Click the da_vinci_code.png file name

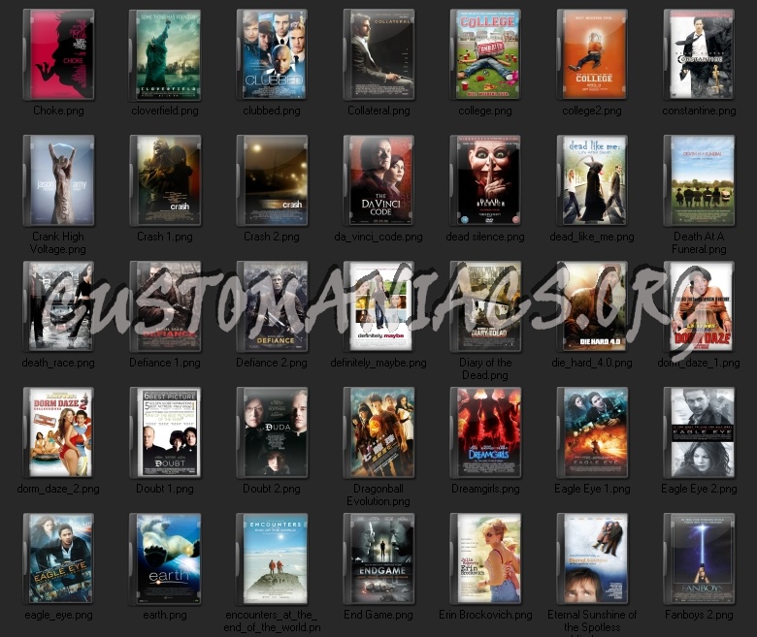click(x=378, y=237)
